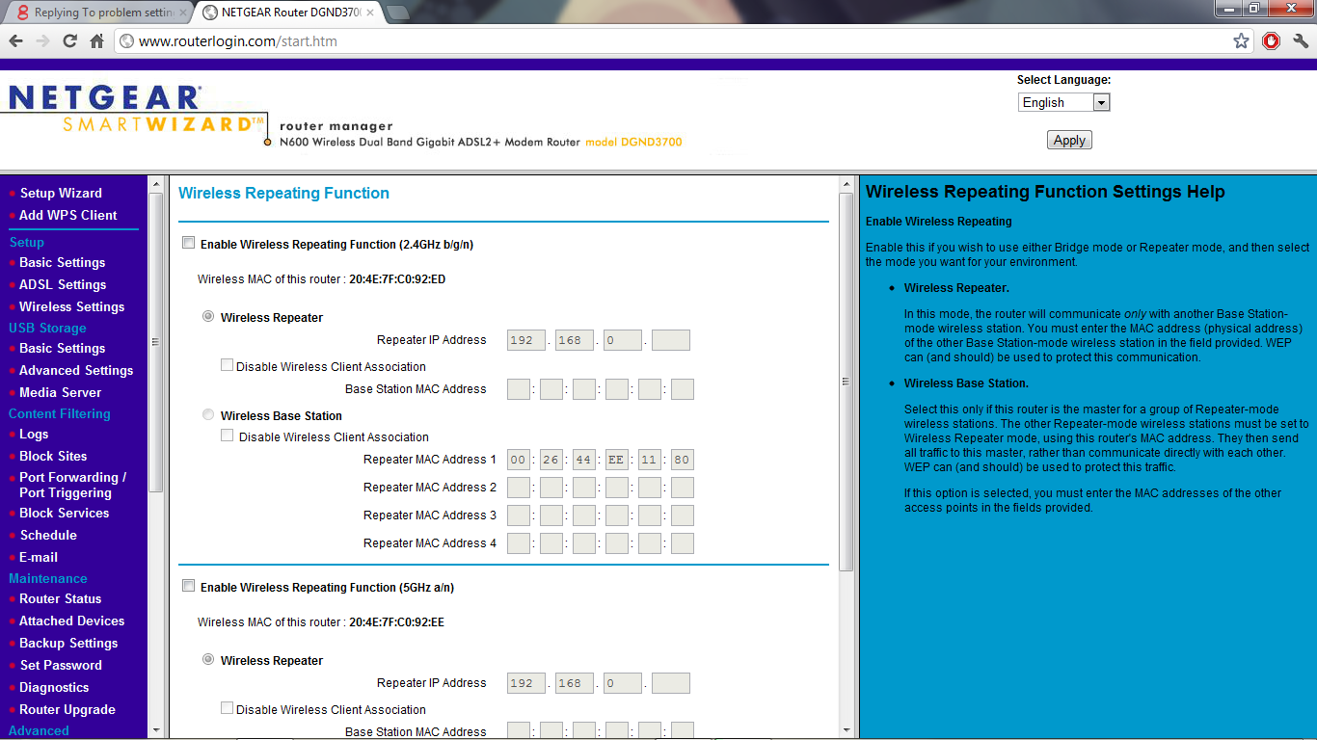
Task: Open Wireless Settings
Action: click(71, 306)
